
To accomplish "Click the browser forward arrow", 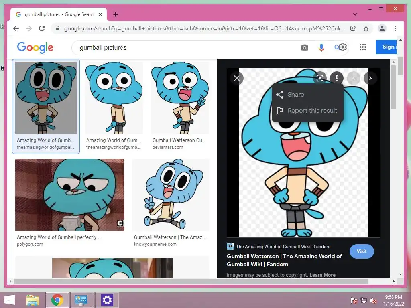I will (29, 28).
